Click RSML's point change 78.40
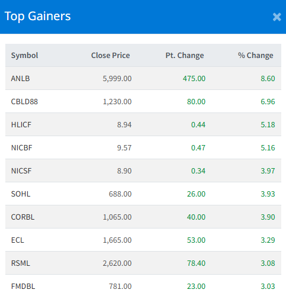 [196, 263]
